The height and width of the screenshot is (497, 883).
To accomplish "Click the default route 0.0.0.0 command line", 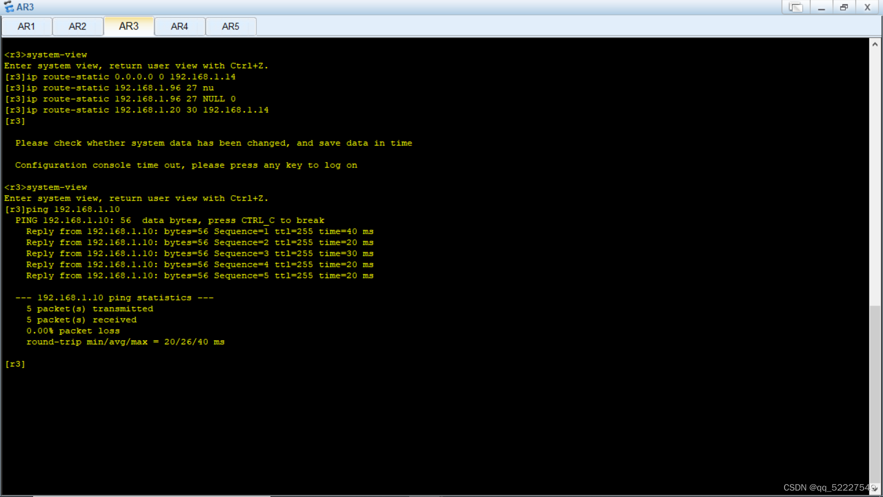I will coord(120,77).
